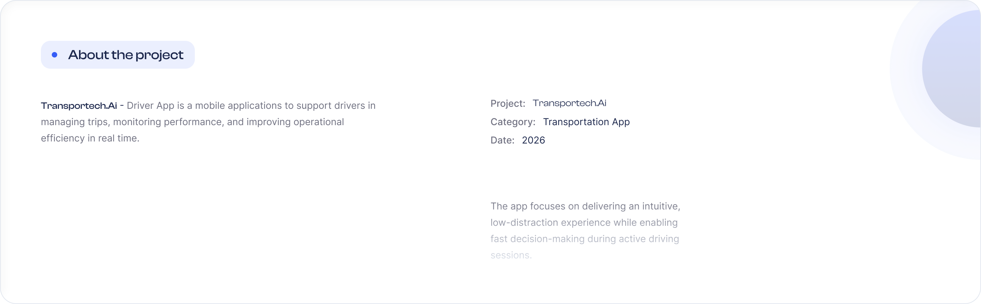
Task: Click the Date label
Action: tap(502, 140)
